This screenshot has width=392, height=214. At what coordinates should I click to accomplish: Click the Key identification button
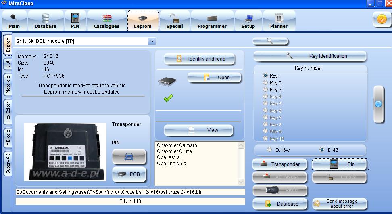tap(310, 56)
